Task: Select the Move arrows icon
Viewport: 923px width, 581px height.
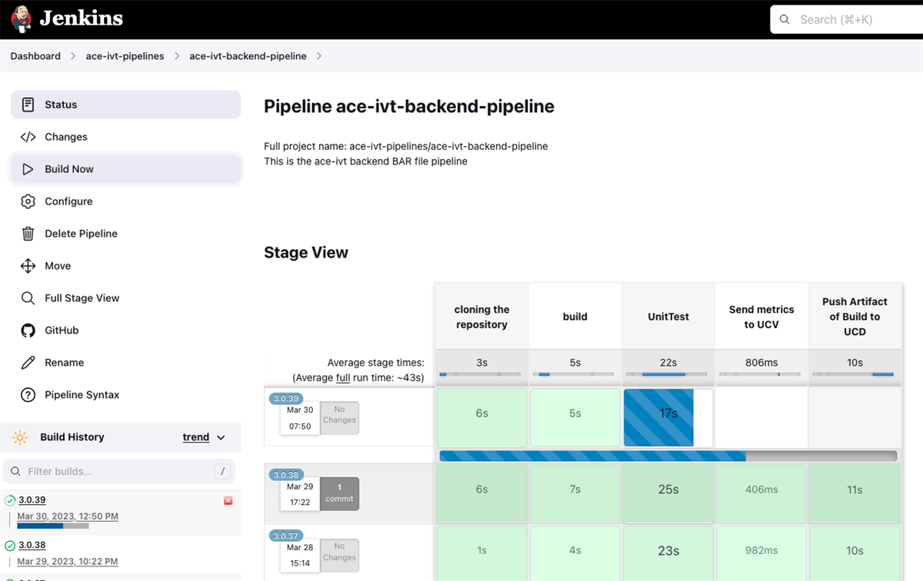Action: pos(28,266)
